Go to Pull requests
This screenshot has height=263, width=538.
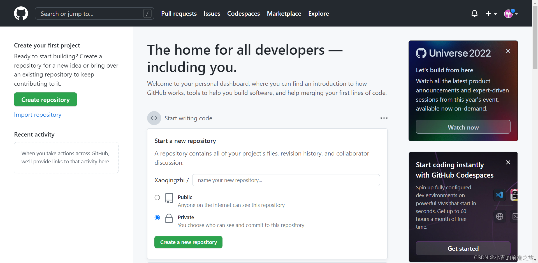click(x=179, y=13)
